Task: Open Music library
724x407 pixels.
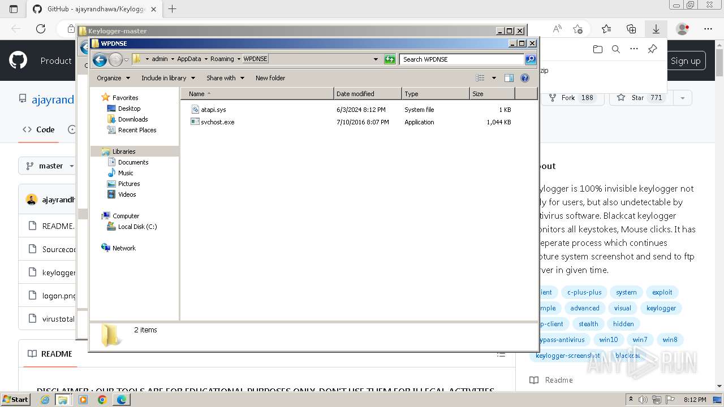Action: pos(126,173)
